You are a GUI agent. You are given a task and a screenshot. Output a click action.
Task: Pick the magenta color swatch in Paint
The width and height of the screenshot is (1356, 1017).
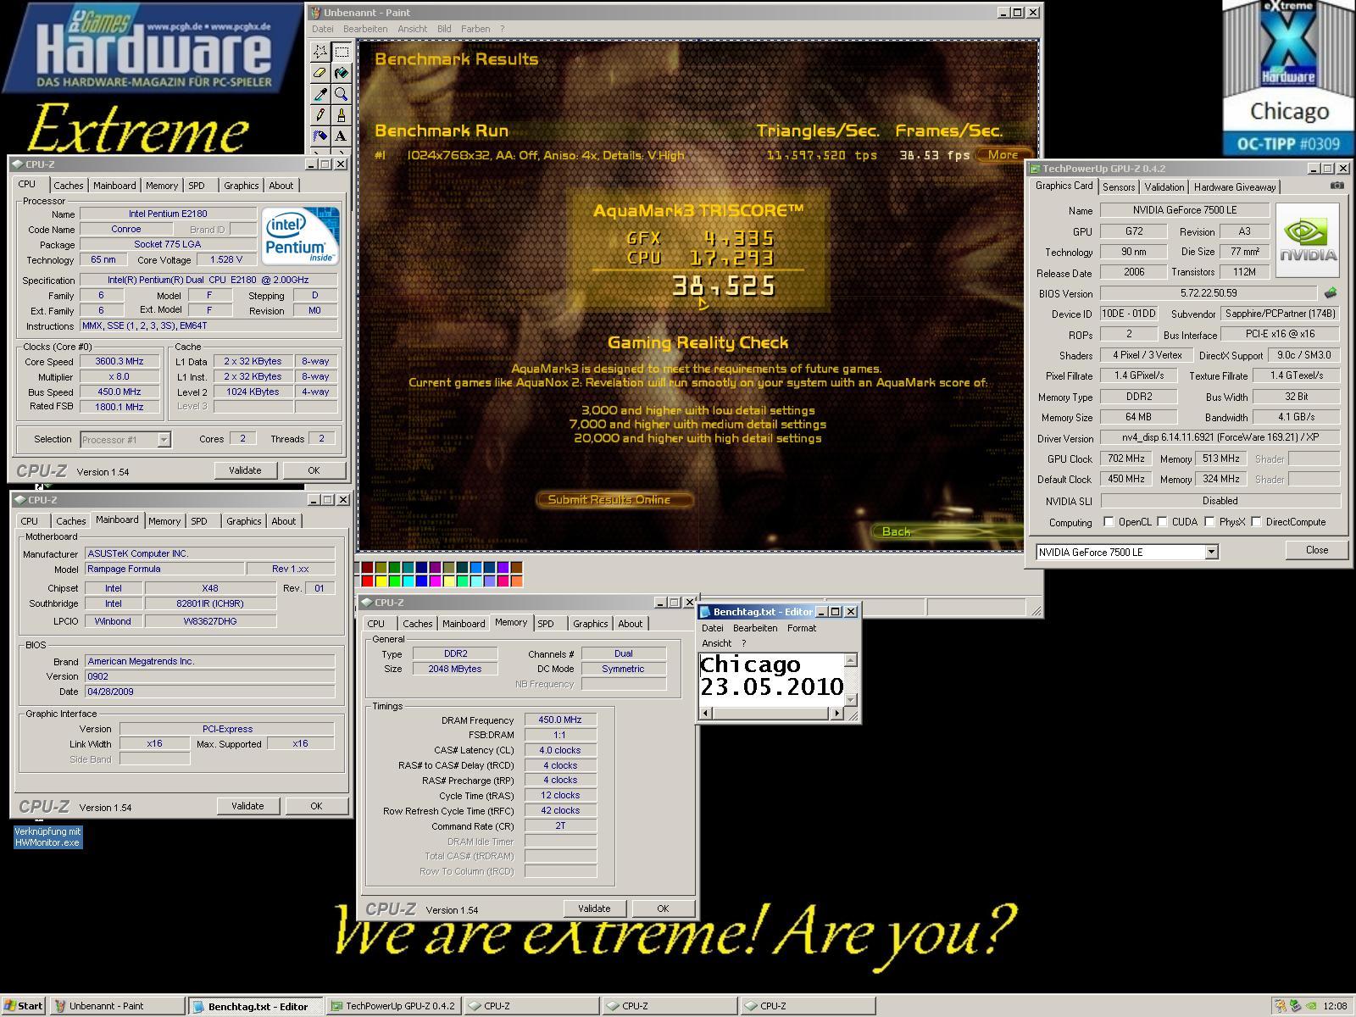coord(435,581)
